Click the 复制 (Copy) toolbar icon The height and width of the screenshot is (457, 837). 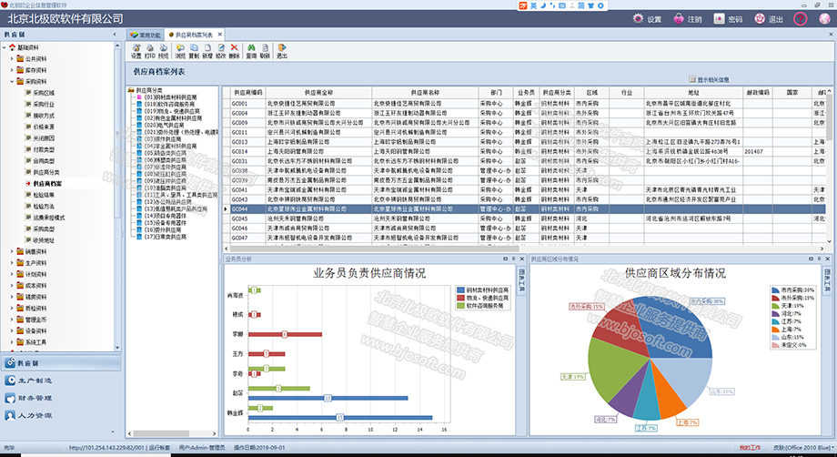pyautogui.click(x=193, y=49)
